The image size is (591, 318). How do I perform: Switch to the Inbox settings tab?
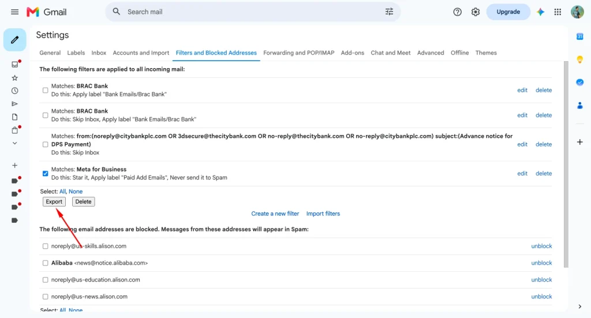pyautogui.click(x=99, y=53)
